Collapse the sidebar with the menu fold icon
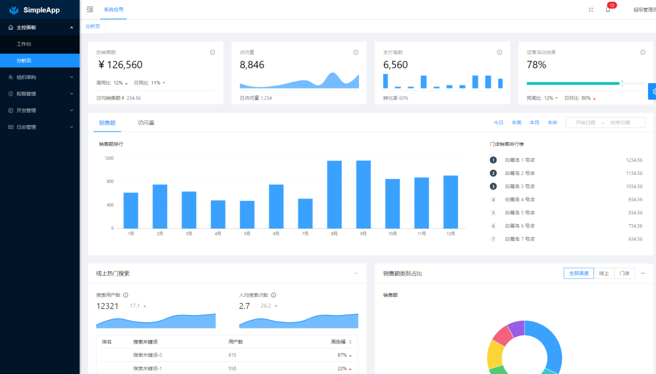The height and width of the screenshot is (374, 656). pos(90,10)
